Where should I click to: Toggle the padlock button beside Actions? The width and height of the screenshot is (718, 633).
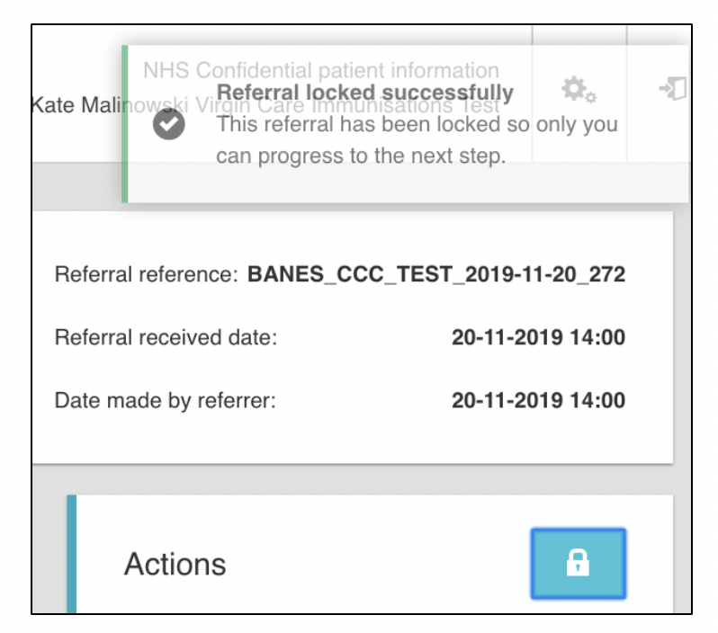click(578, 564)
